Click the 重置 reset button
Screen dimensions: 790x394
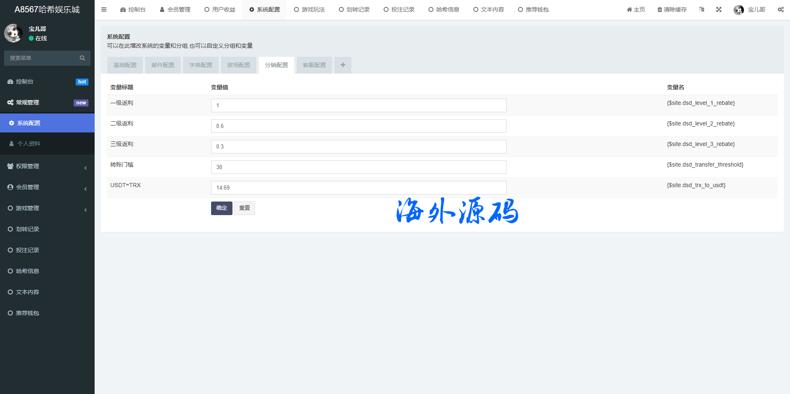click(244, 208)
